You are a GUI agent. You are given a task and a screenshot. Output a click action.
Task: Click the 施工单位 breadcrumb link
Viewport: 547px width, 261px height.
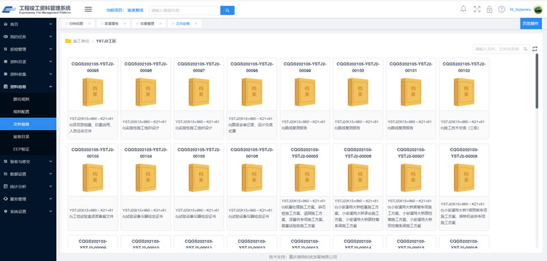click(x=81, y=41)
